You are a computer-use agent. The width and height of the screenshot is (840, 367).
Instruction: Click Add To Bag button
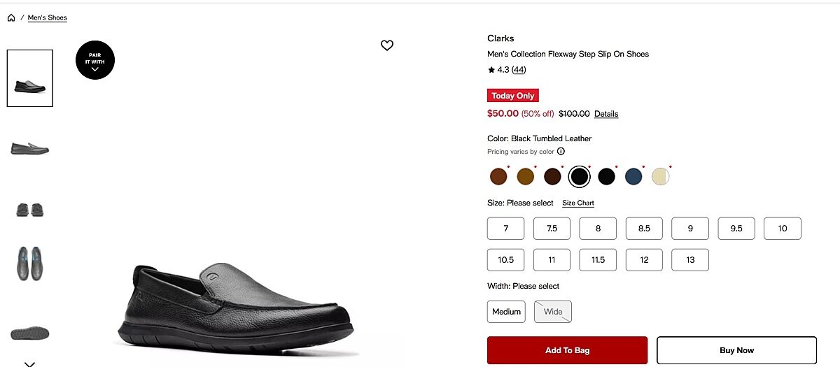(567, 350)
